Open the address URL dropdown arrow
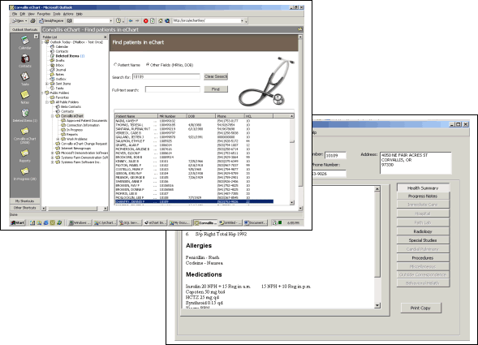The width and height of the screenshot is (478, 345). (243, 21)
